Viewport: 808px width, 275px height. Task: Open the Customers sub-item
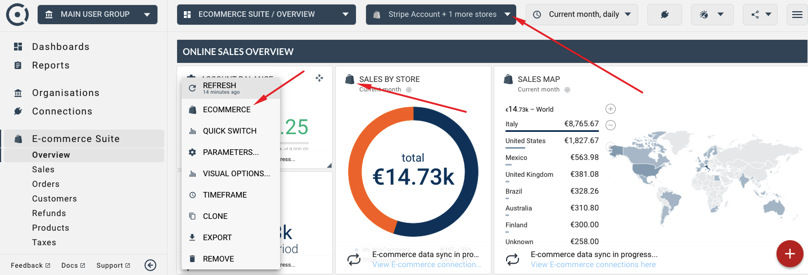55,199
